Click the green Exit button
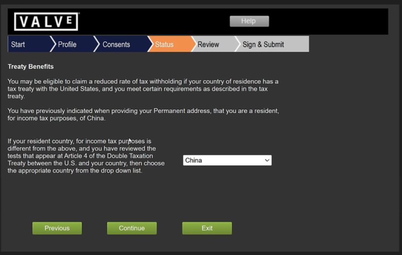 [207, 228]
